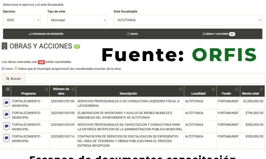The image size is (266, 159).
Task: Expand the Tipo de ente dropdown
Action: click(x=77, y=20)
